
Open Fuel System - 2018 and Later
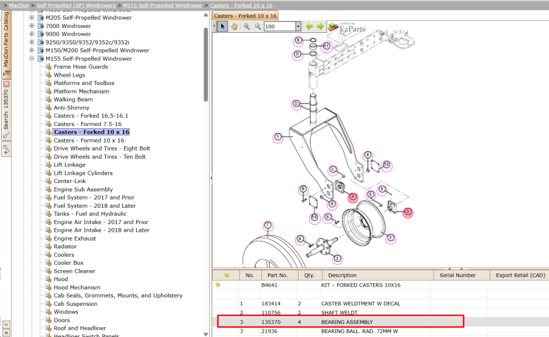click(x=94, y=206)
